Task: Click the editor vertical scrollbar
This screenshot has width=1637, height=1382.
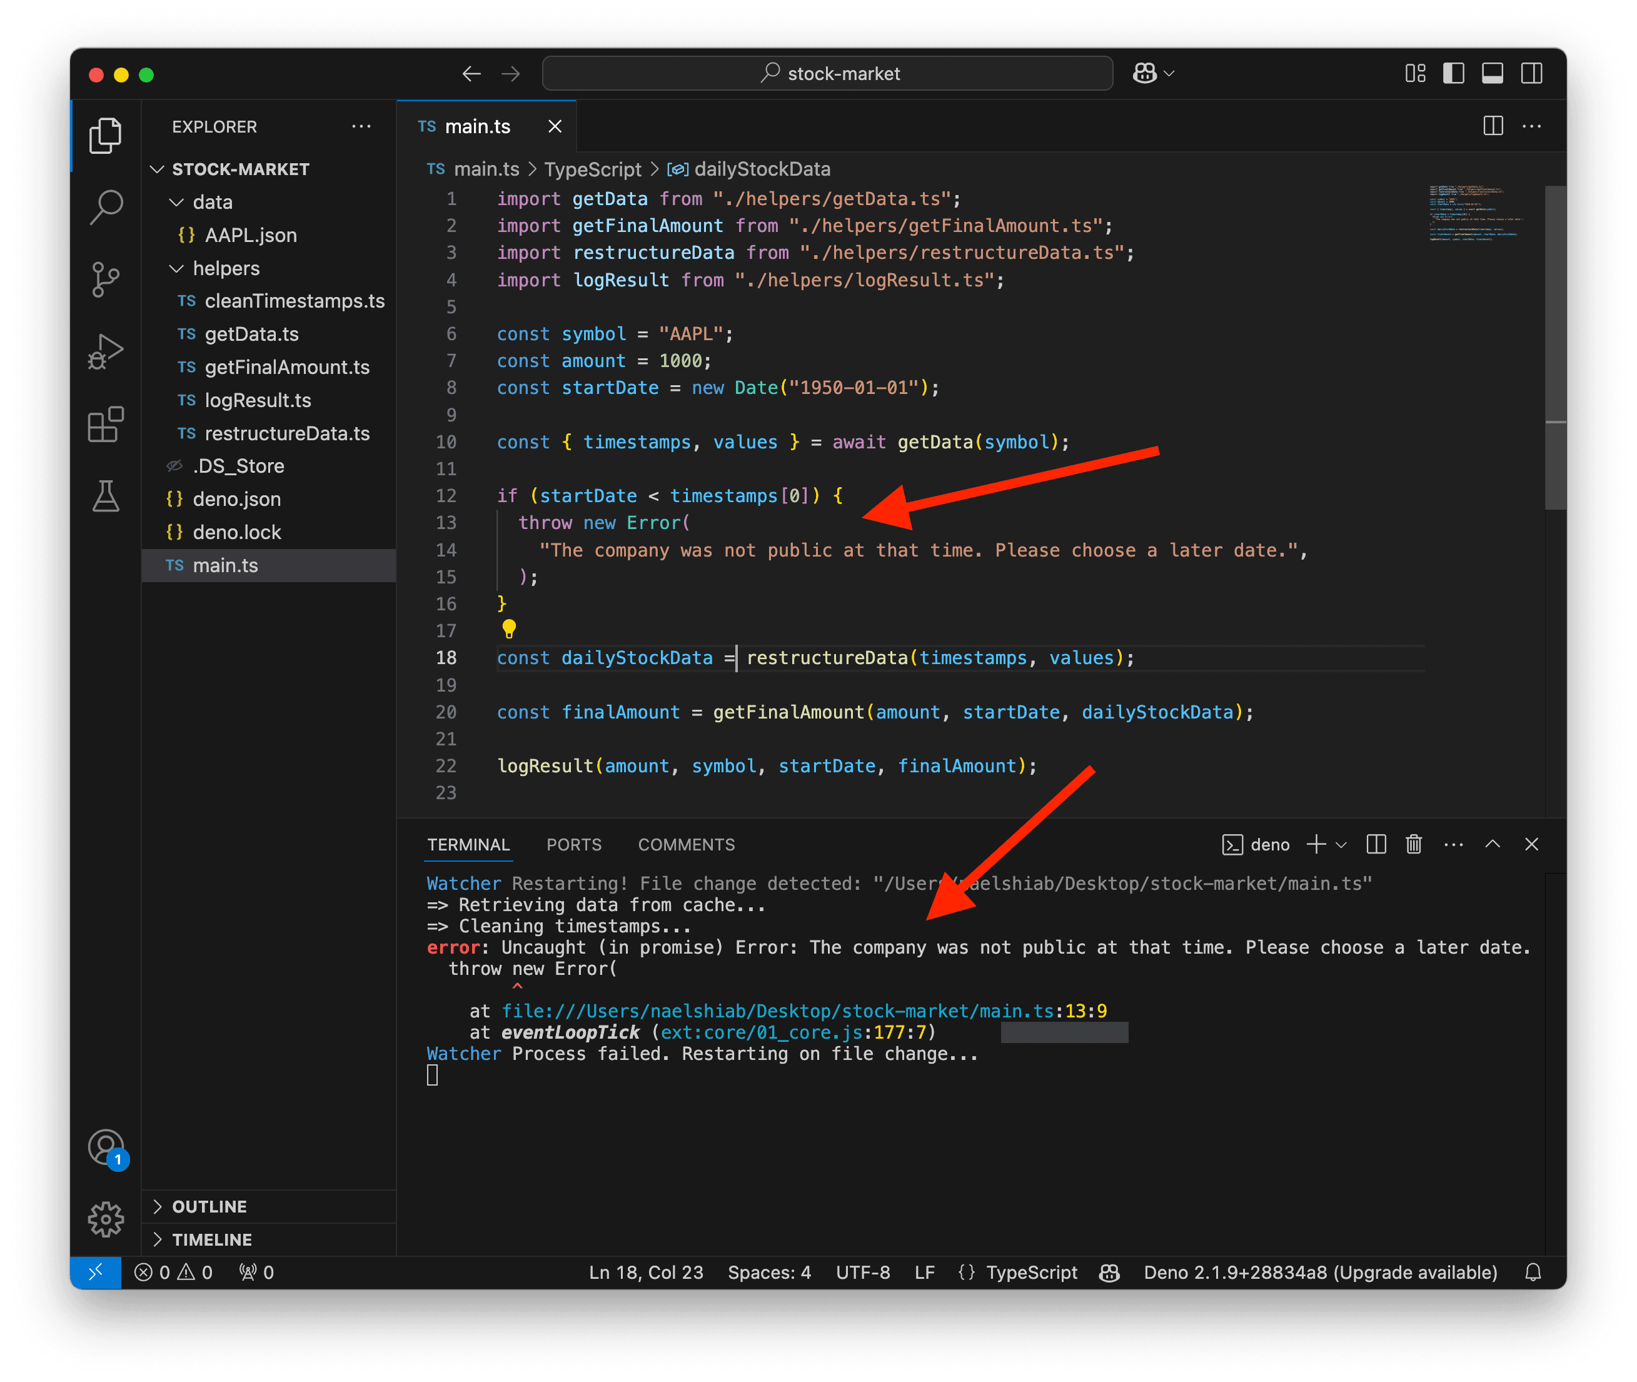Action: (1556, 348)
